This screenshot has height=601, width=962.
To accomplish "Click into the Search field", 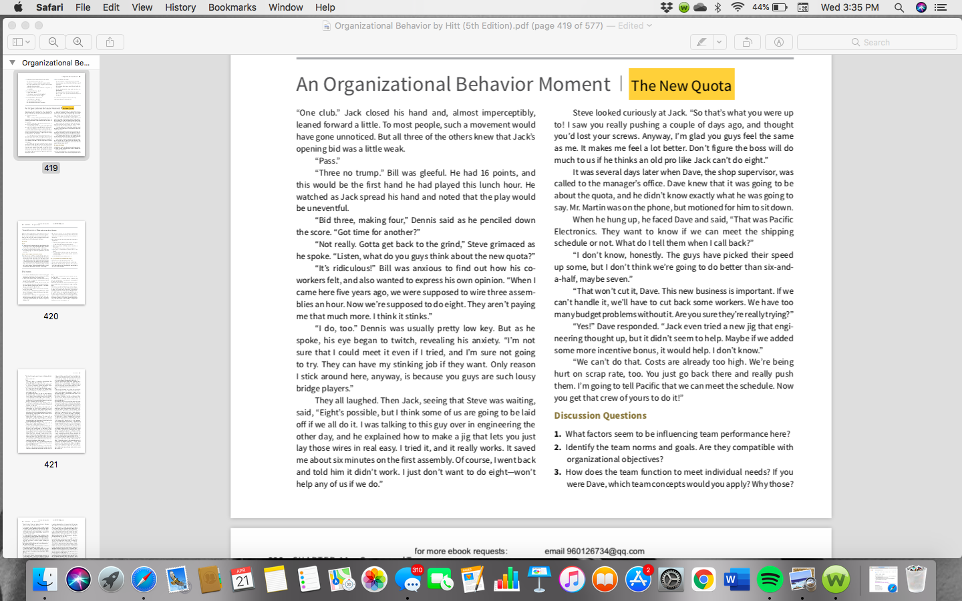I will click(876, 42).
